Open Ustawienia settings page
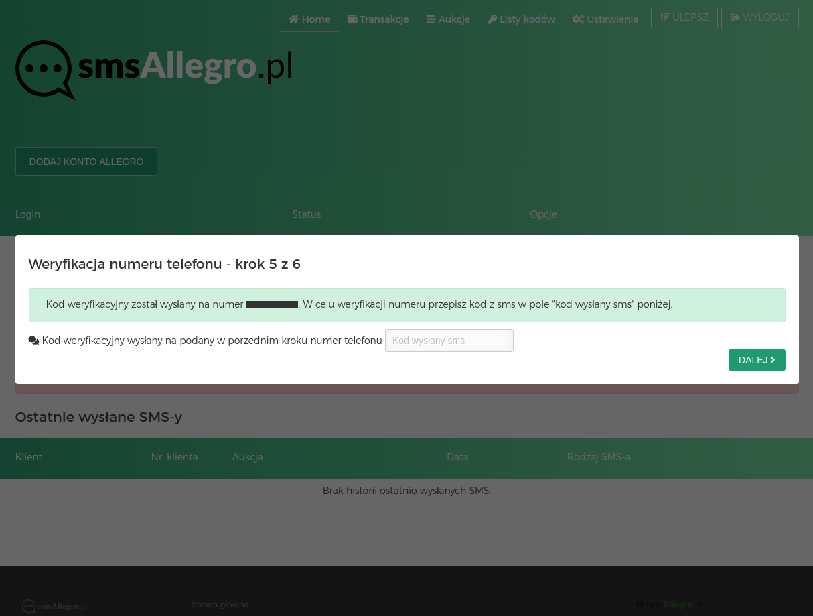 605,19
